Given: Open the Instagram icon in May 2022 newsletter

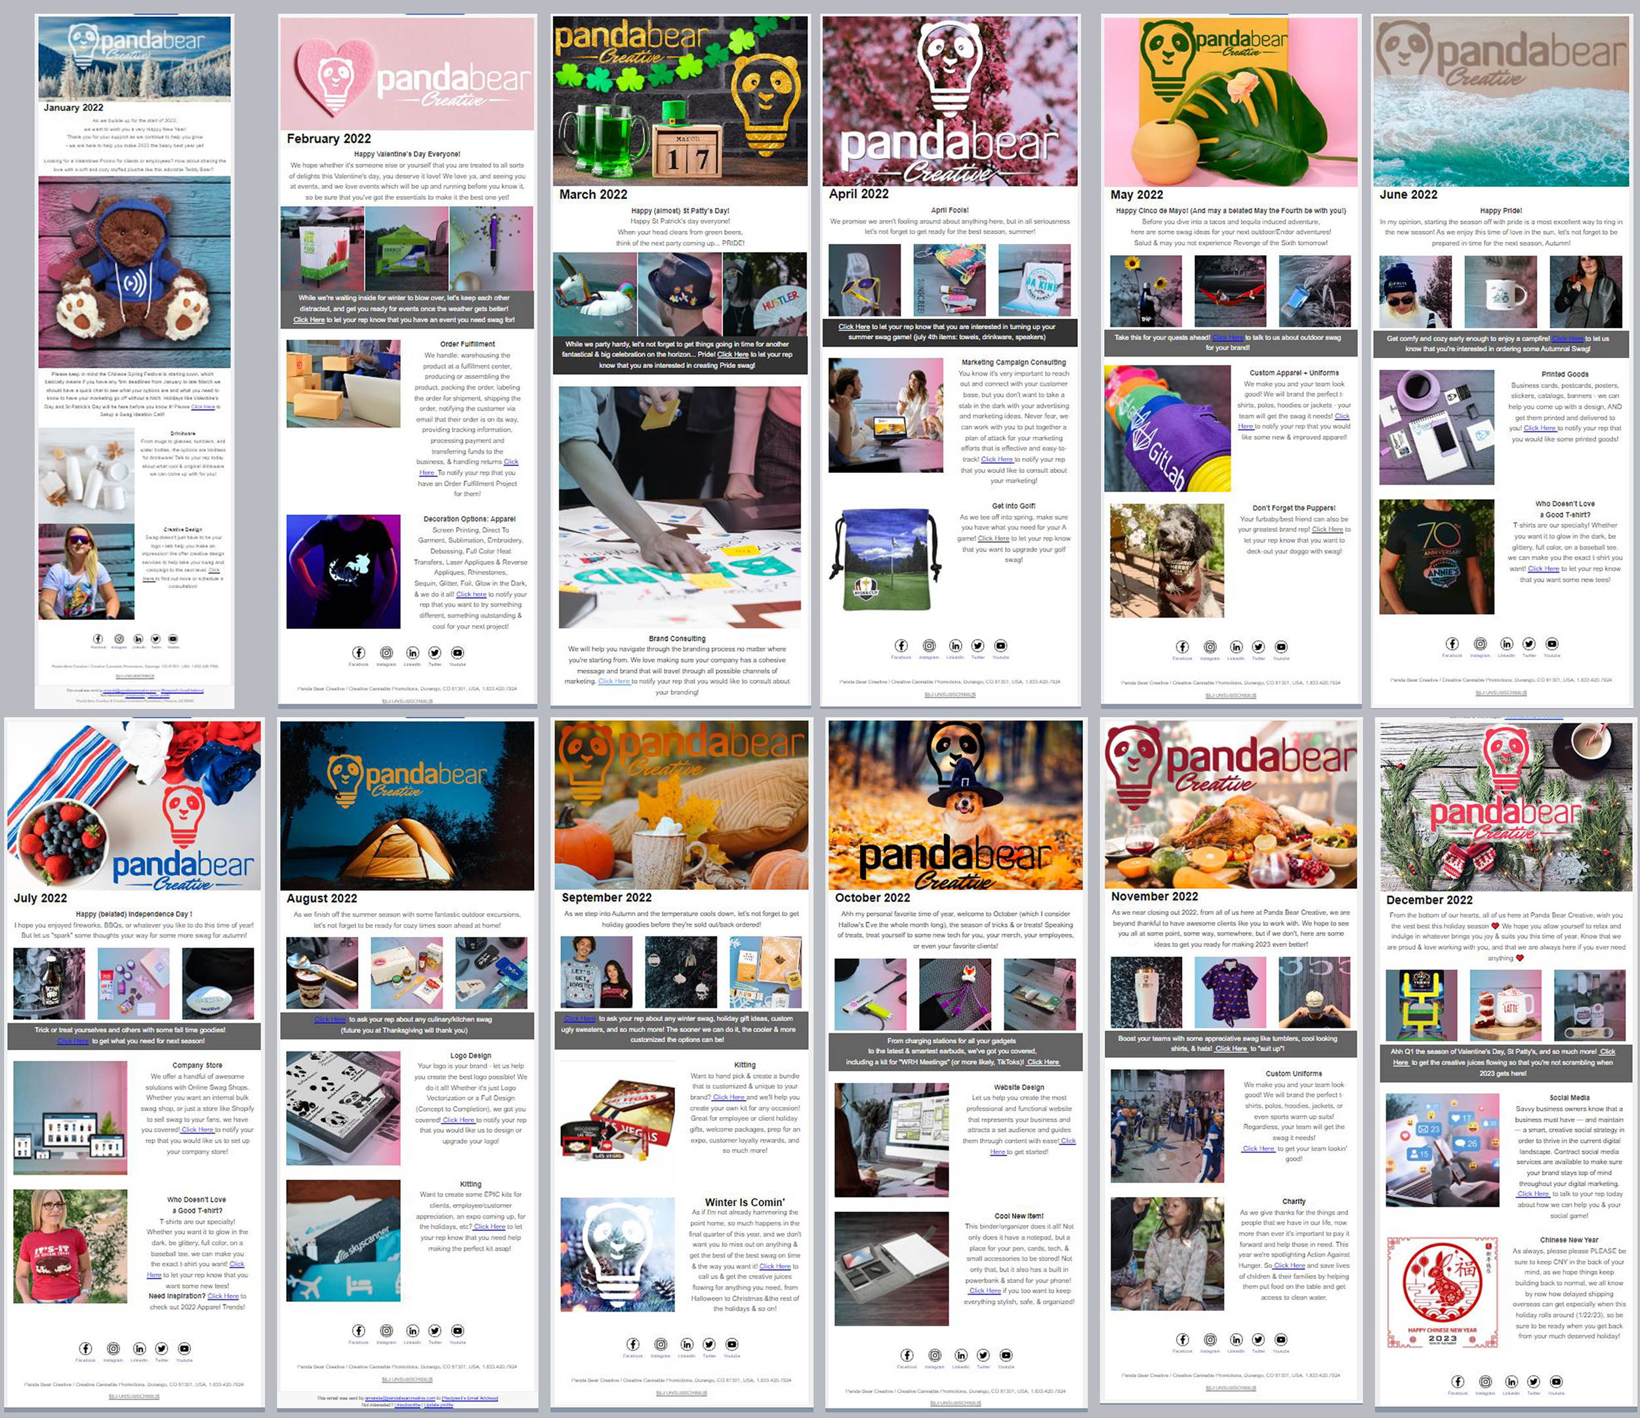Looking at the screenshot, I should coord(1210,647).
